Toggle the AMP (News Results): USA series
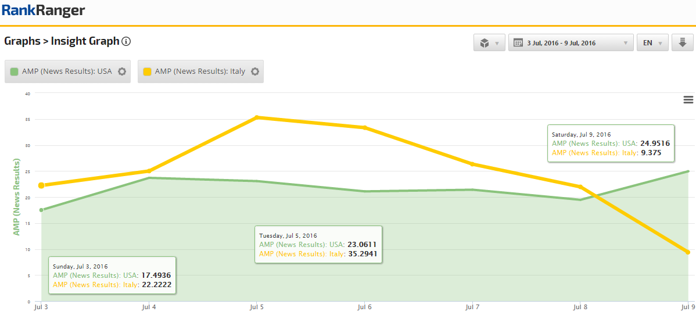The image size is (696, 315). 66,71
